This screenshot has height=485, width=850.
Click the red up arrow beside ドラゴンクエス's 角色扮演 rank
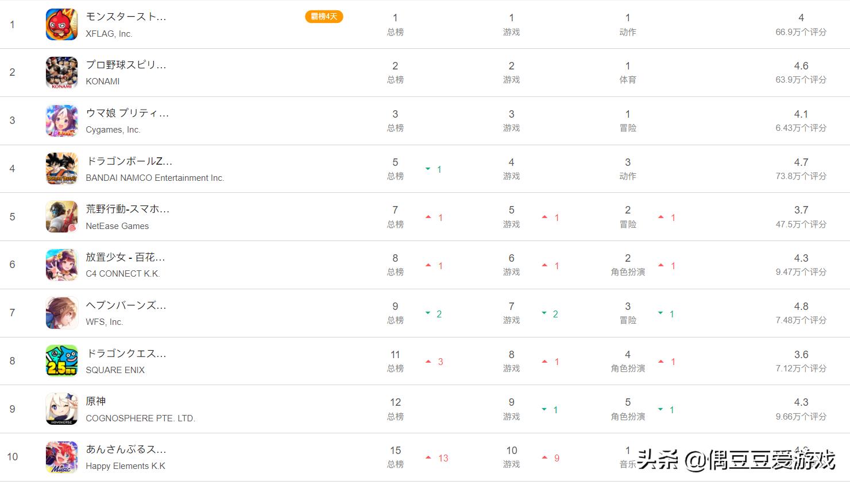[x=660, y=362]
